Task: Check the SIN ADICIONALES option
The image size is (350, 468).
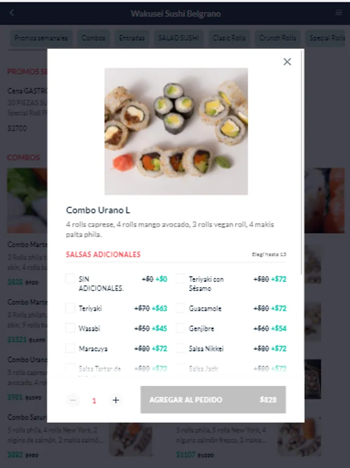Action: (x=70, y=279)
